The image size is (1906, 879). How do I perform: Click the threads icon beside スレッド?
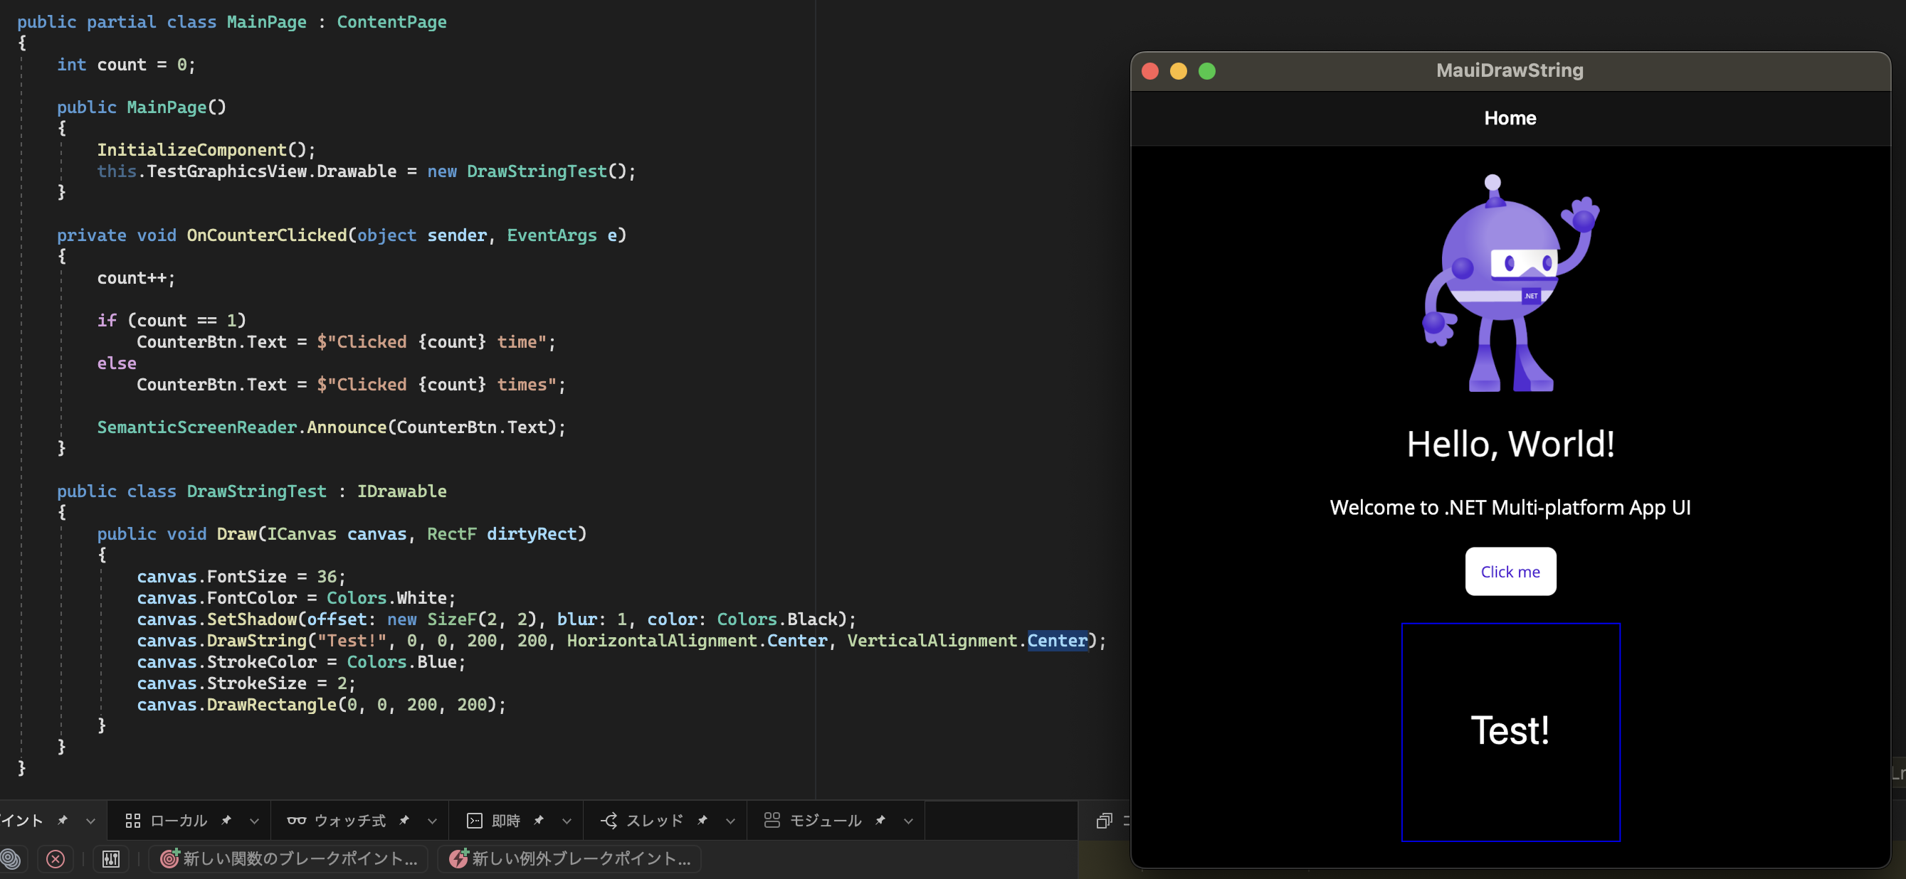[609, 820]
